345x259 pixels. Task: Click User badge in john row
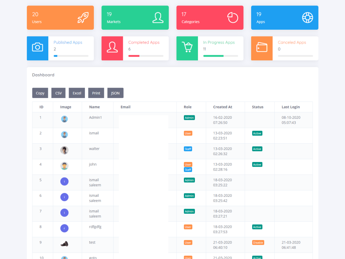click(x=188, y=164)
